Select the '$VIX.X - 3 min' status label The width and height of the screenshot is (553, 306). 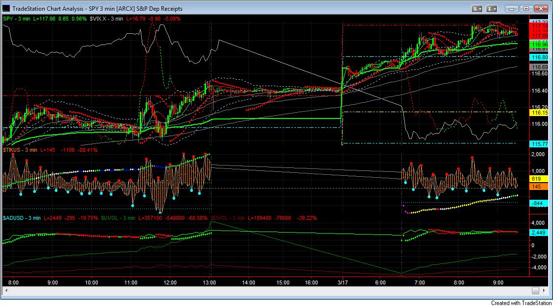pos(106,19)
